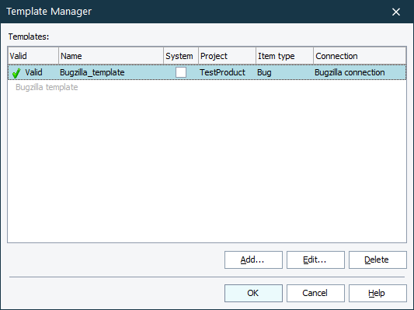
Task: Sort by the System column header
Action: click(x=181, y=56)
